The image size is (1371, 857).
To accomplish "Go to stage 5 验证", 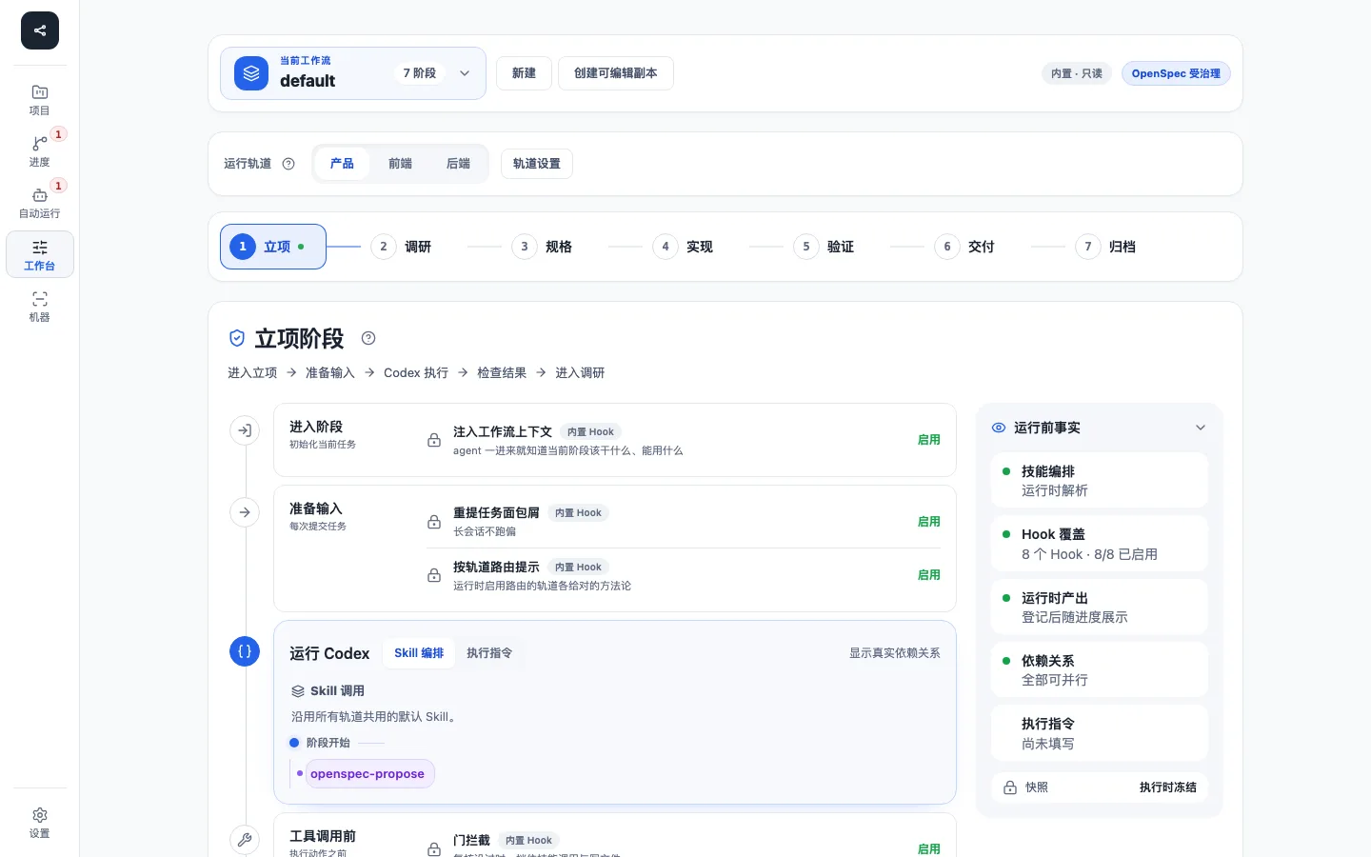I will pyautogui.click(x=824, y=247).
